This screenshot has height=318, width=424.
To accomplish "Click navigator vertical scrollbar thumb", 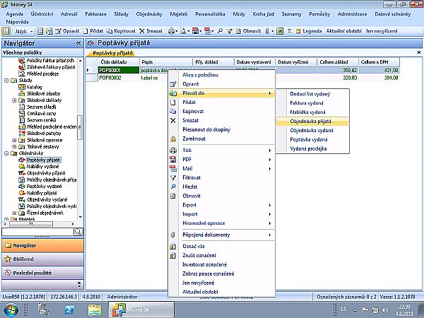I will 80,127.
